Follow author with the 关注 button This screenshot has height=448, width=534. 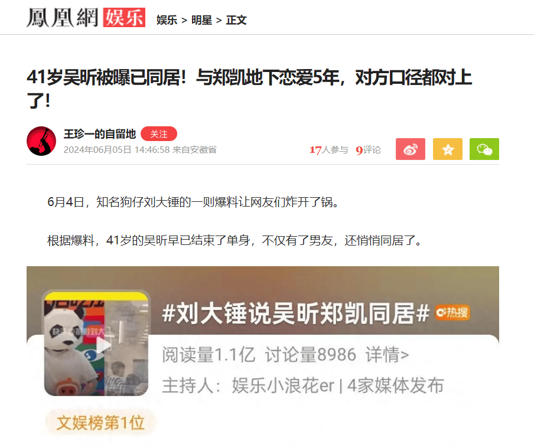tap(159, 134)
